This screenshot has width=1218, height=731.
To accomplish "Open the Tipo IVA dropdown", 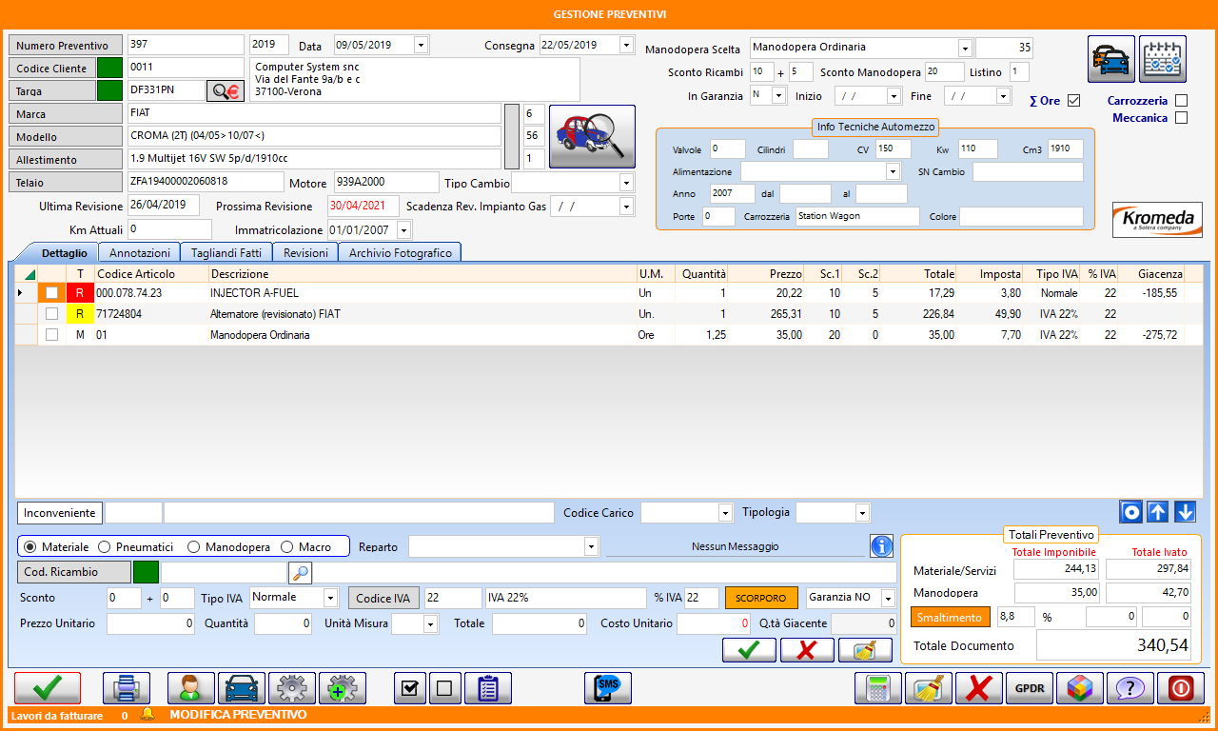I will click(x=331, y=598).
